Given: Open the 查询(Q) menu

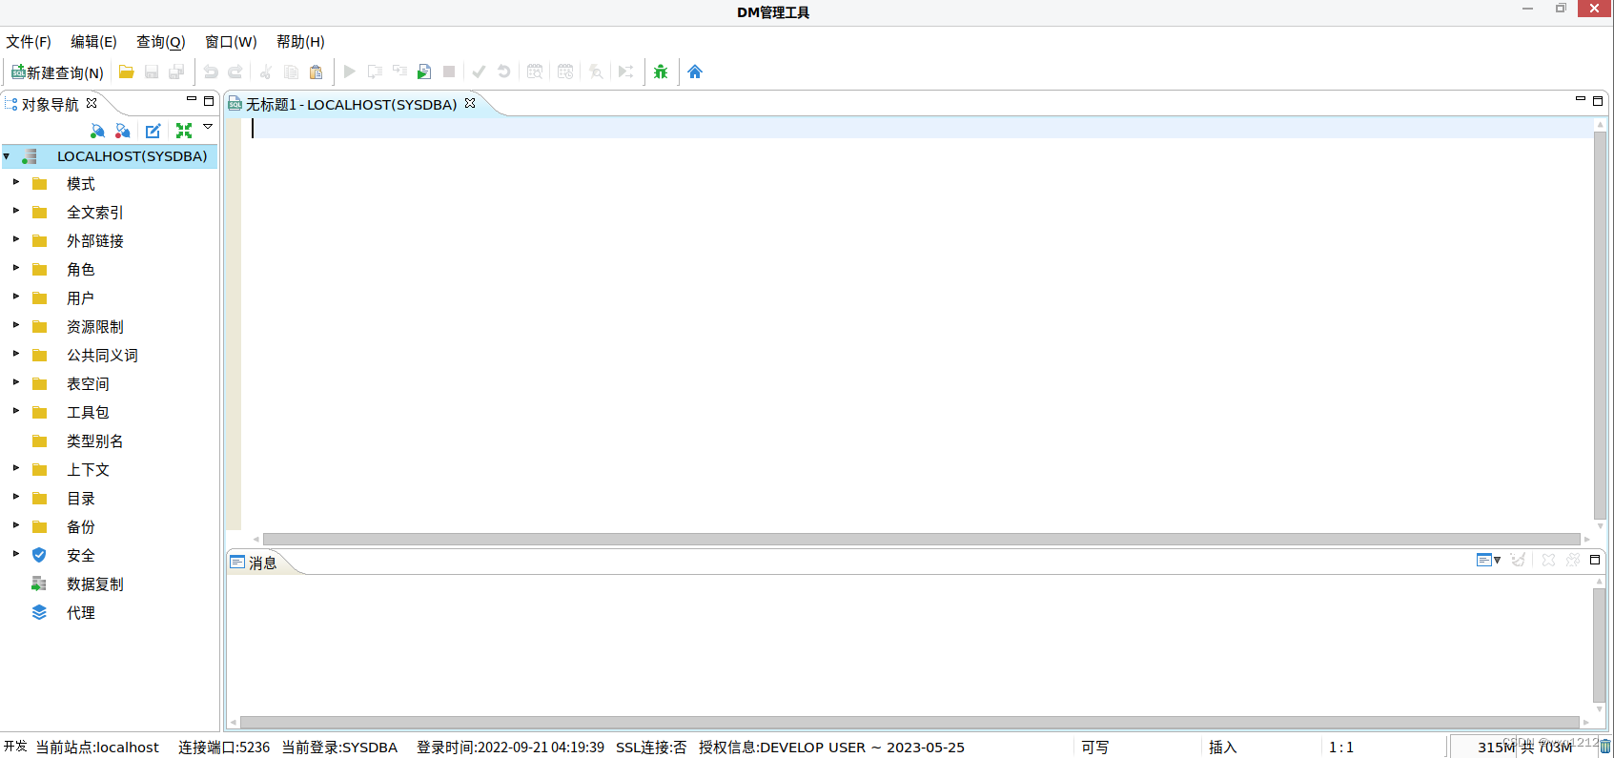Looking at the screenshot, I should (160, 42).
